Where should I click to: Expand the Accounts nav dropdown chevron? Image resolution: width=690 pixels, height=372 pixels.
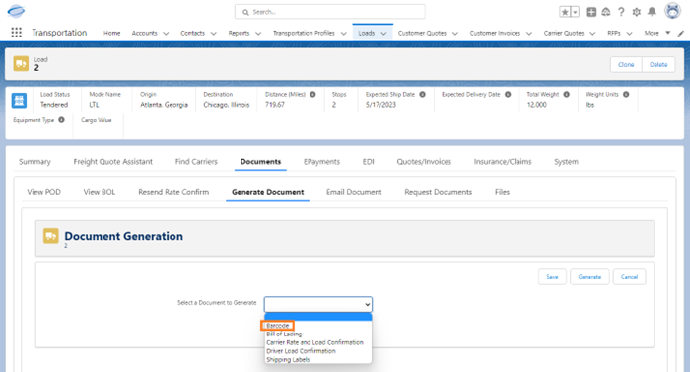[166, 34]
